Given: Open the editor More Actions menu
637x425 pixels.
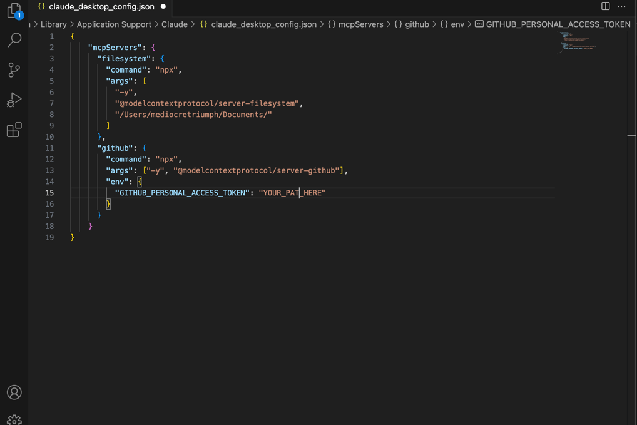Looking at the screenshot, I should (x=621, y=6).
